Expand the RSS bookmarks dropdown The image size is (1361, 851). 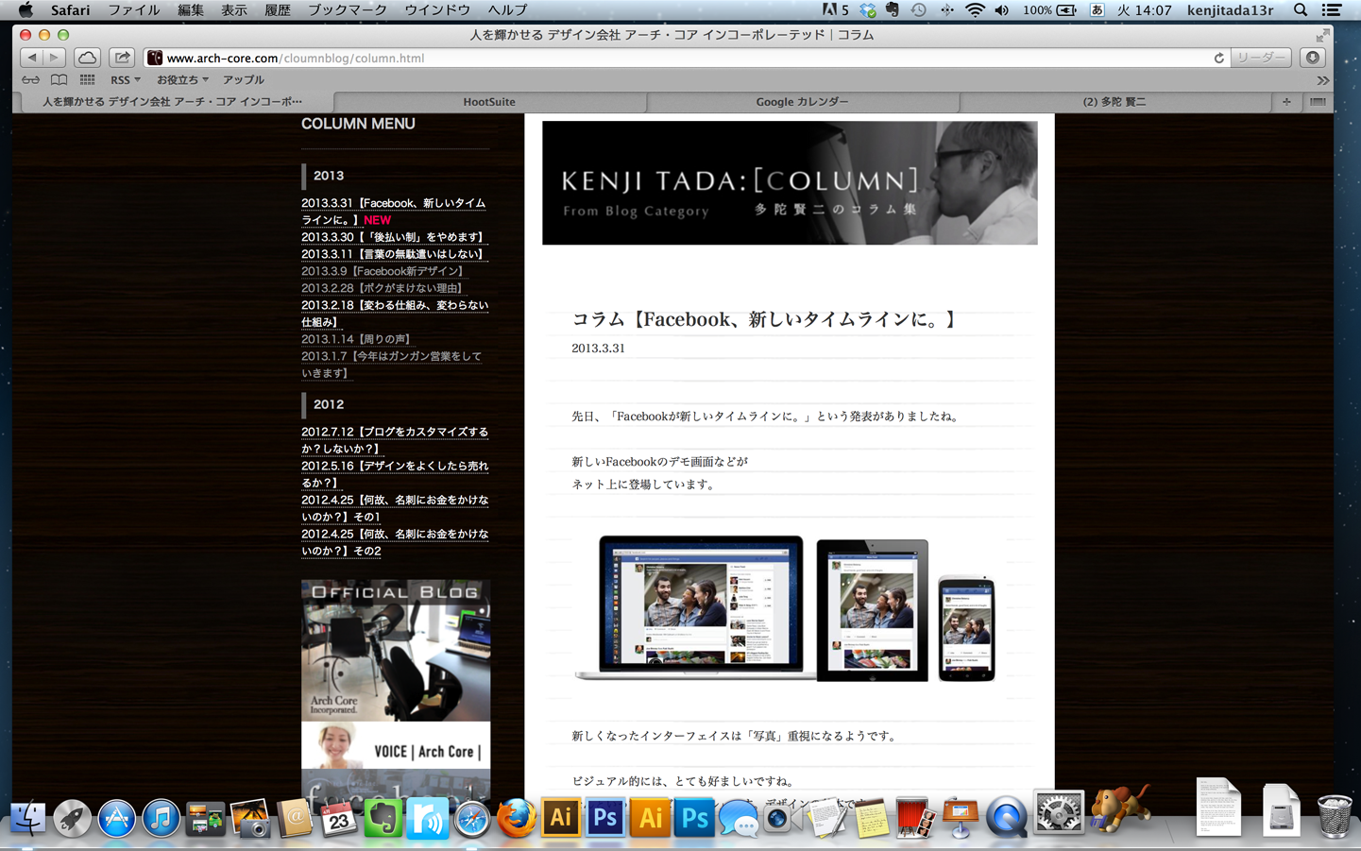[x=126, y=80]
